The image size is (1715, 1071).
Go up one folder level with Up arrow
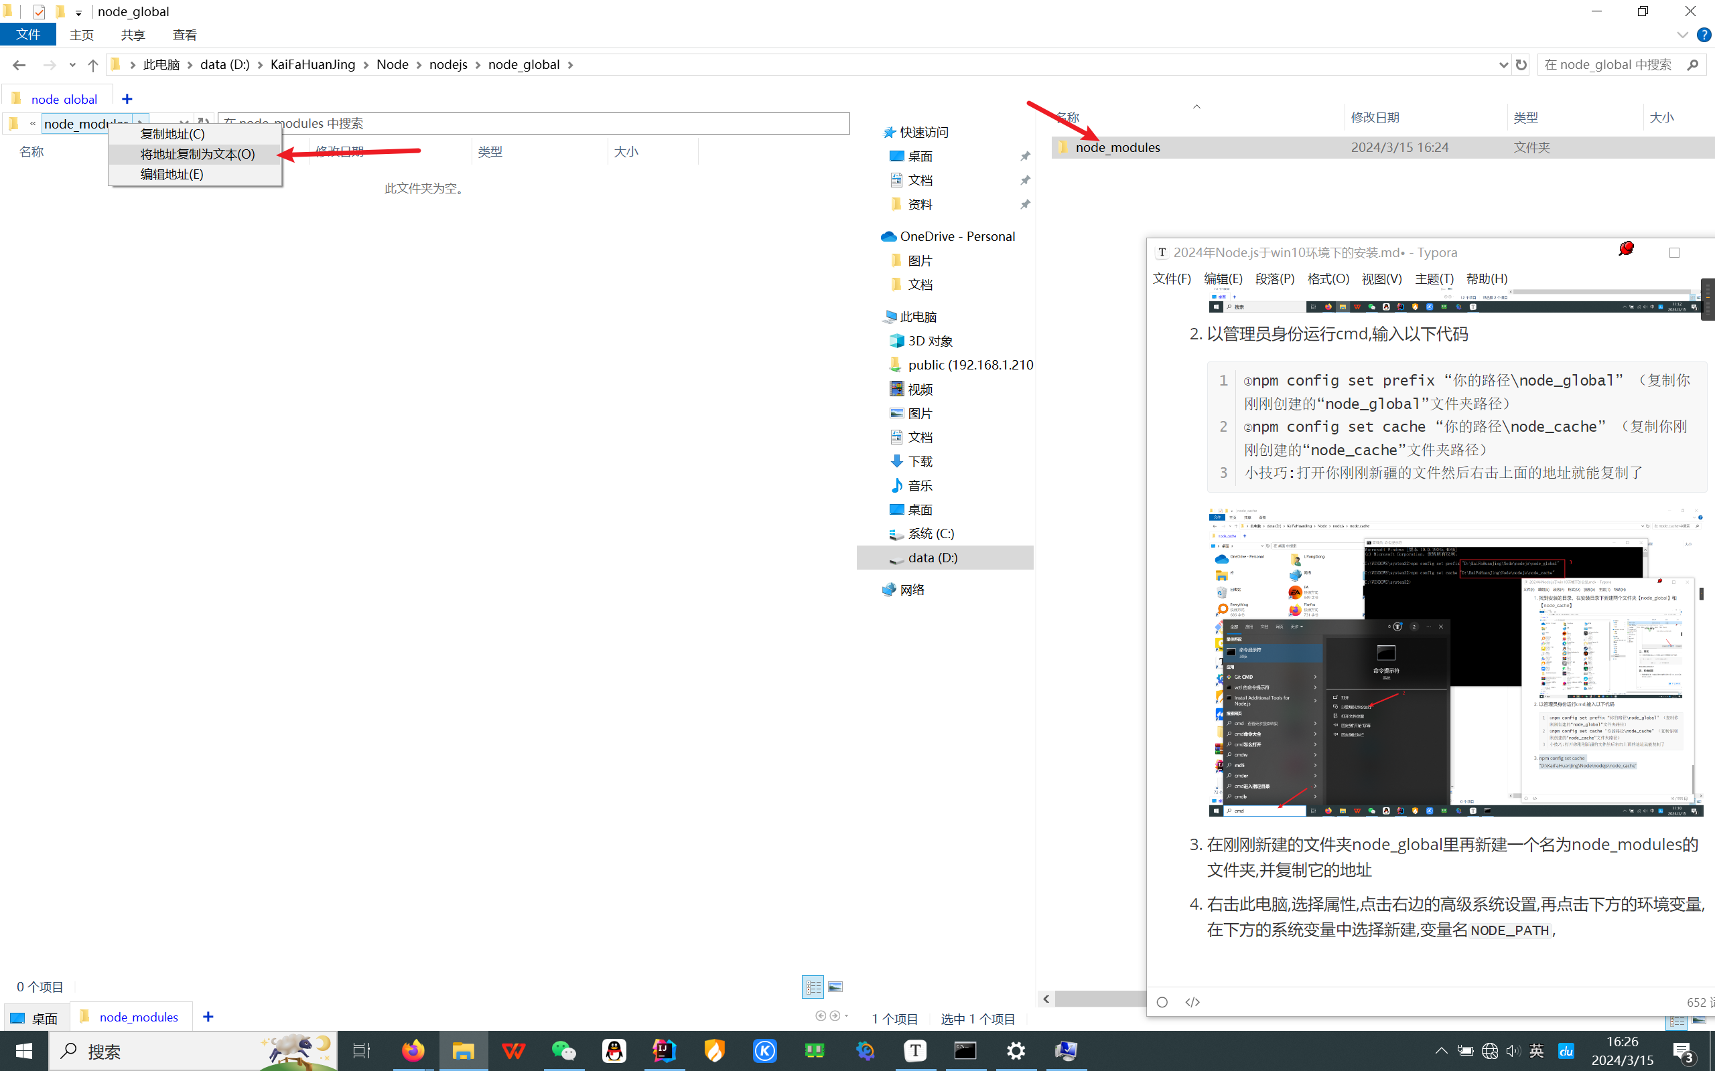[92, 64]
